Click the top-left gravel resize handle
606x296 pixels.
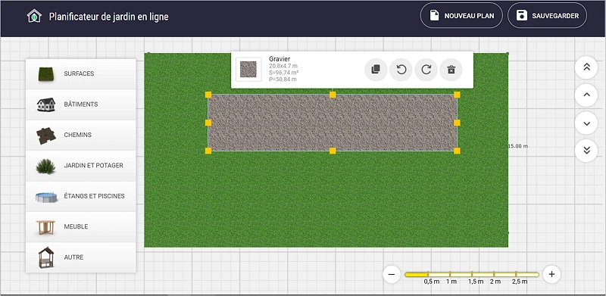208,95
